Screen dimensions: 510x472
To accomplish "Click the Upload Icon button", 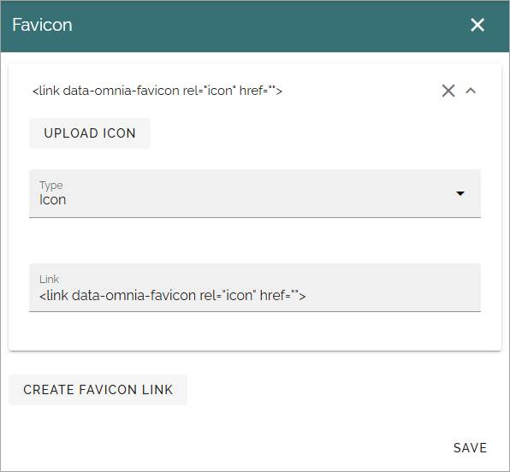I will 90,133.
